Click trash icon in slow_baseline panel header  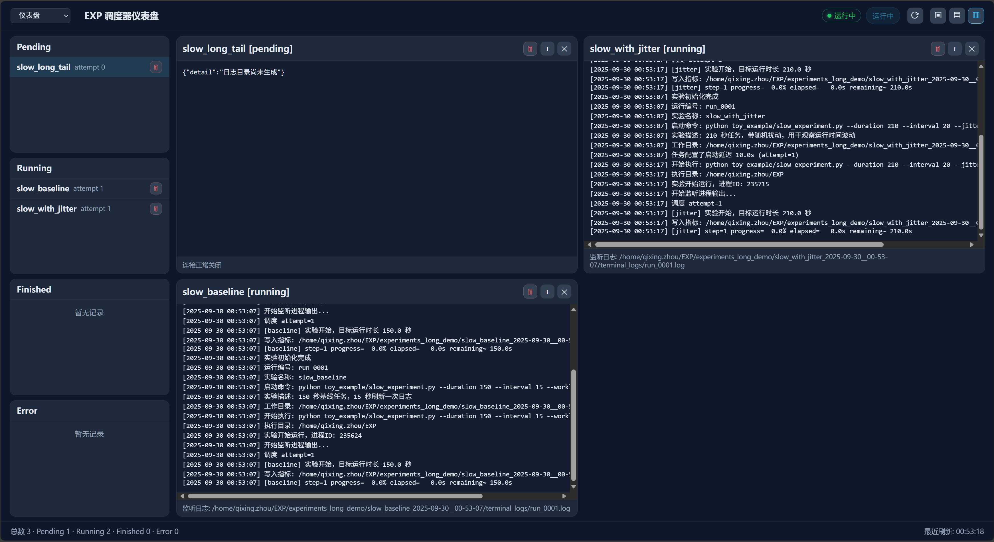(x=530, y=292)
